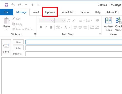
Task: Go to previous item with up arrow
Action: (26, 5)
